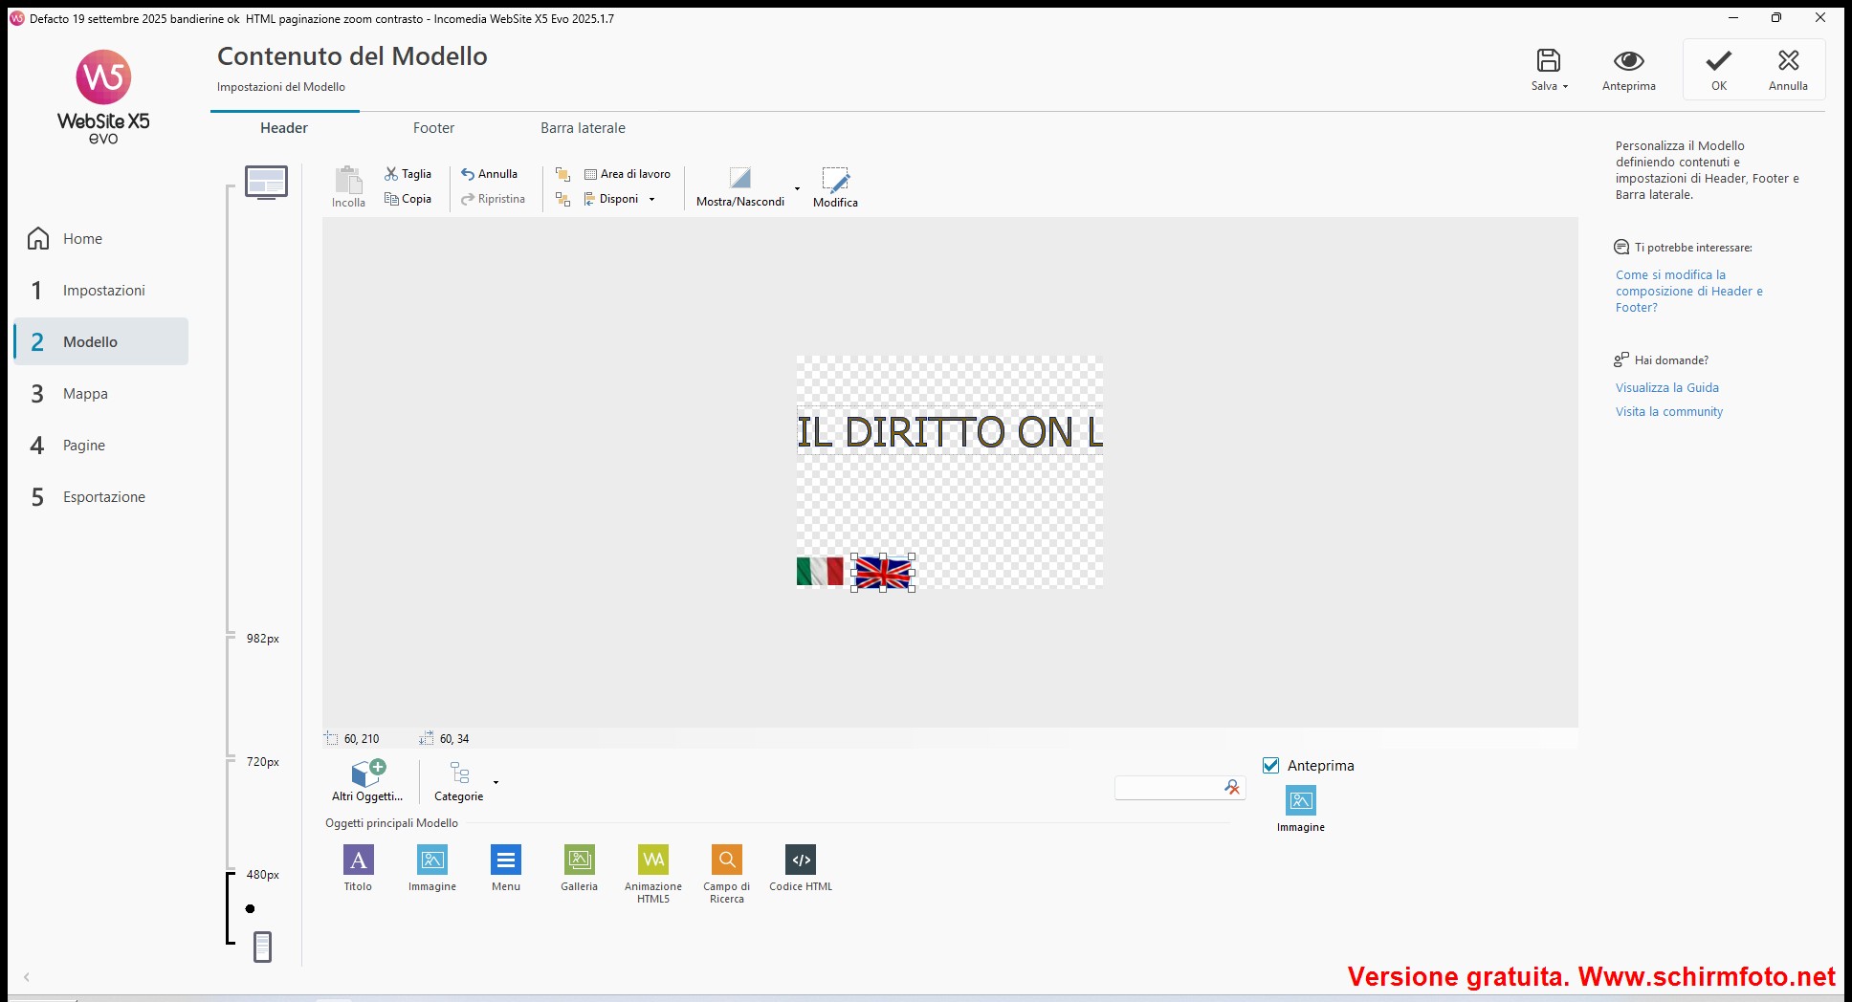
Task: Click the Campo di Ricerca object
Action: (x=727, y=860)
